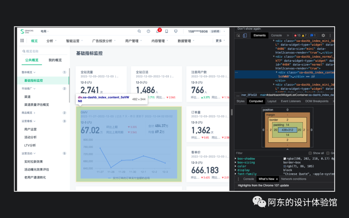
Task: Click the computed styles Filter field
Action: (x=270, y=153)
